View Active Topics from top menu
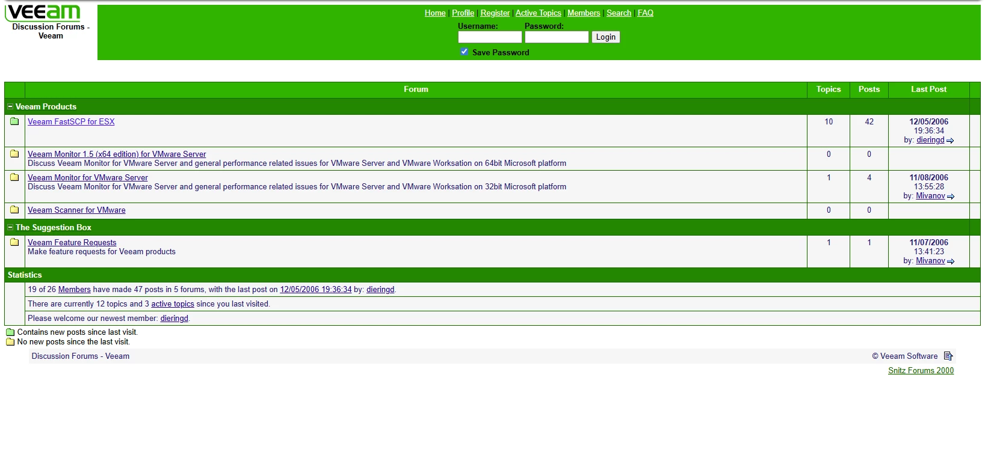 tap(538, 13)
